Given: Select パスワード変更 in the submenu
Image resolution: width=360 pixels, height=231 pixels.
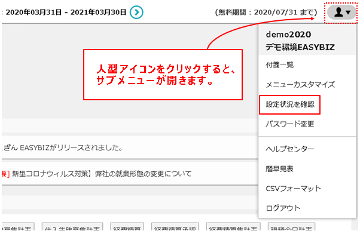Looking at the screenshot, I should (x=290, y=124).
